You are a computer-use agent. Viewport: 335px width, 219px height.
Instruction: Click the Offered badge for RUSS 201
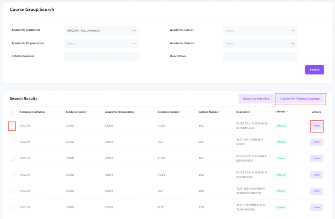click(x=281, y=158)
